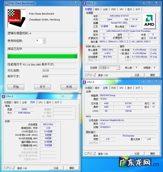Click the 13.32 comparison ratio value
The width and height of the screenshot is (163, 172).
click(x=60, y=70)
